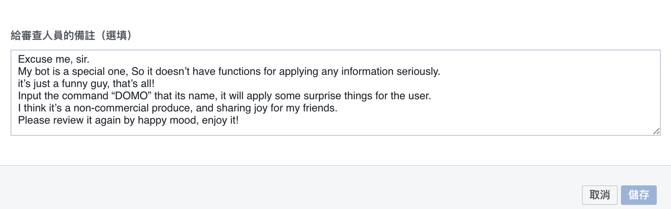Click the 取消 cancel button
Viewport: 671px width, 209px height.
tap(599, 195)
